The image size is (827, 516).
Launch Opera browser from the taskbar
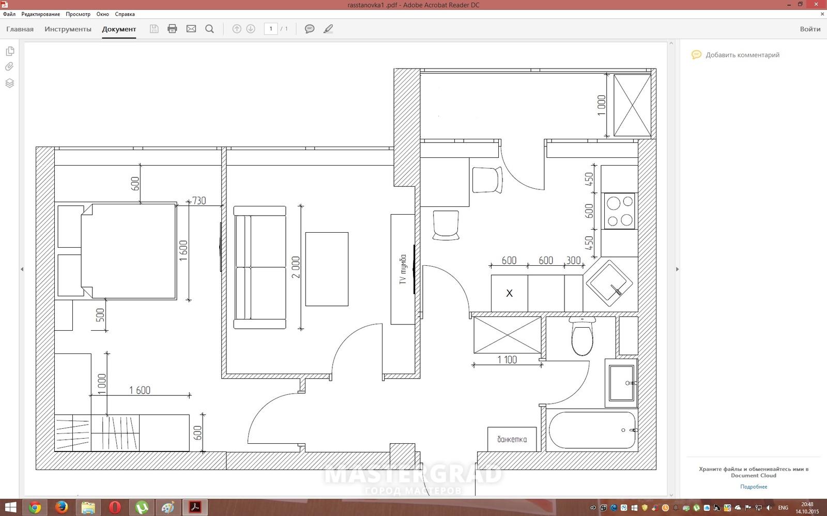point(115,508)
